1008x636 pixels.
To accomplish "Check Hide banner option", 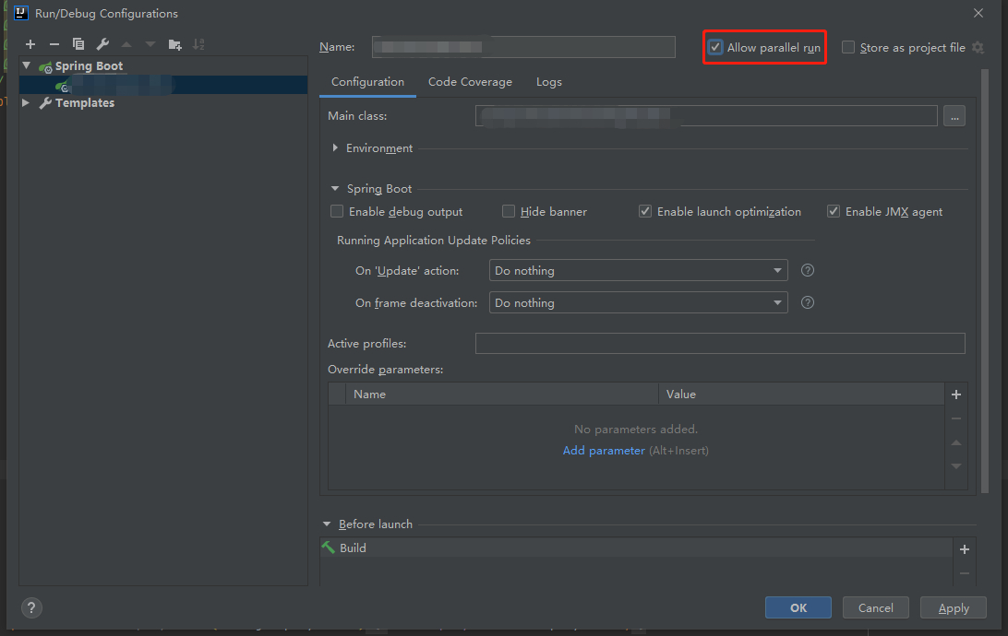I will point(509,211).
